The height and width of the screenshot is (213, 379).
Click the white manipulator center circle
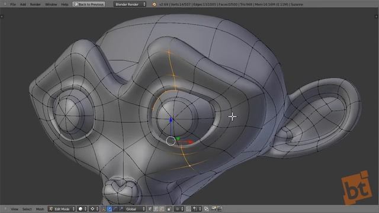click(171, 141)
